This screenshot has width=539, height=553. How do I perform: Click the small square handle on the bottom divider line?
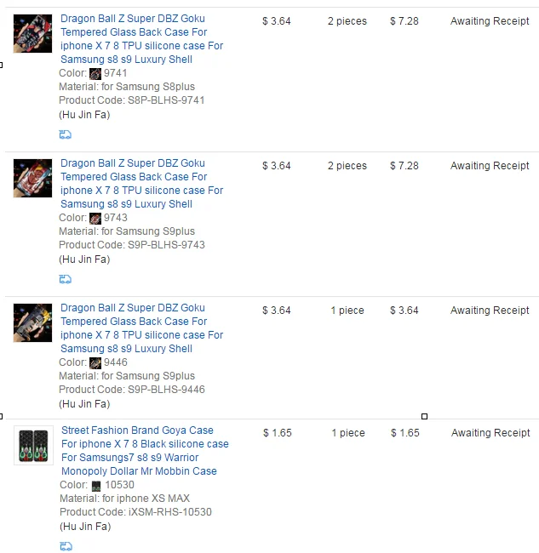425,417
